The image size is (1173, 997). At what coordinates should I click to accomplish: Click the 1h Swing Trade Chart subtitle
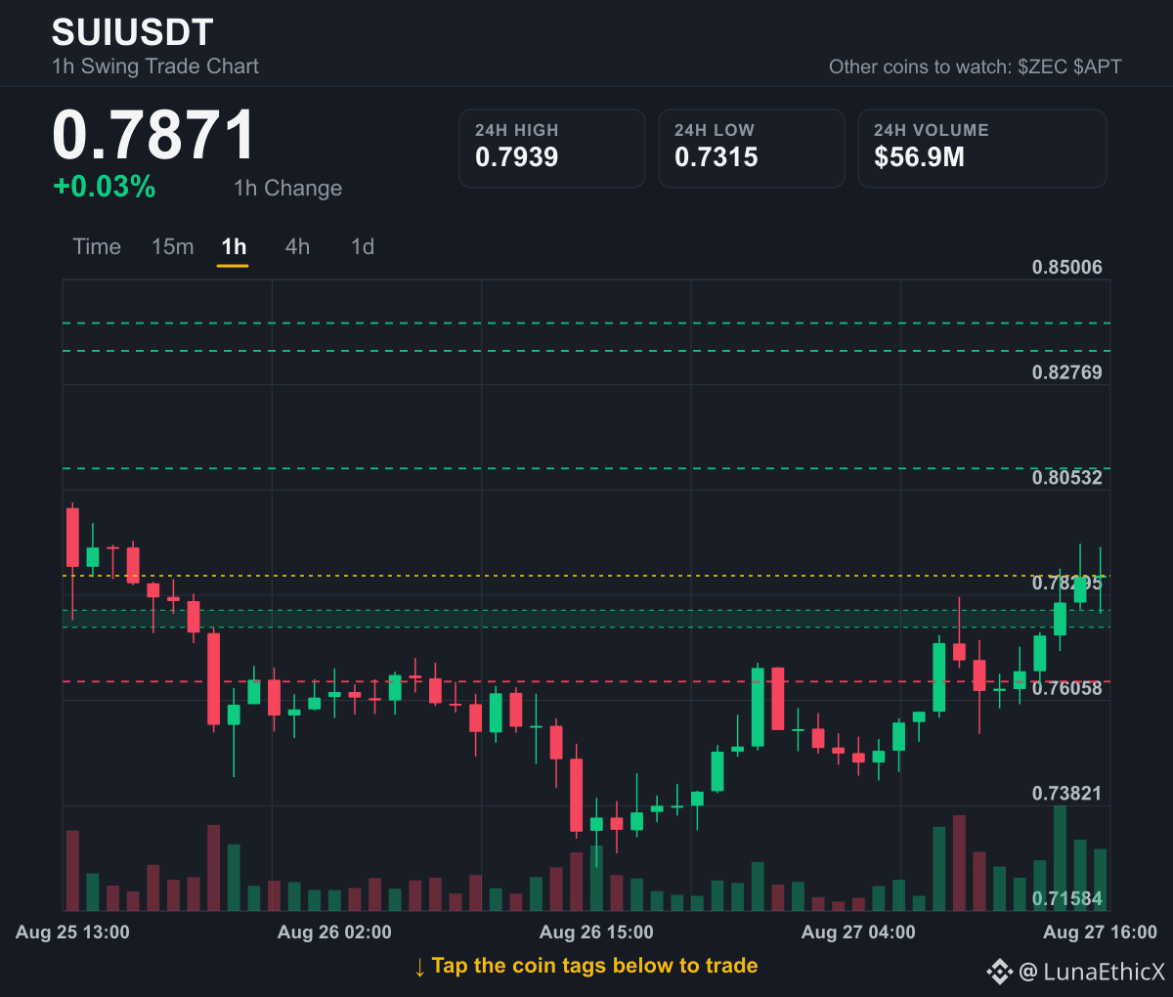coord(155,66)
